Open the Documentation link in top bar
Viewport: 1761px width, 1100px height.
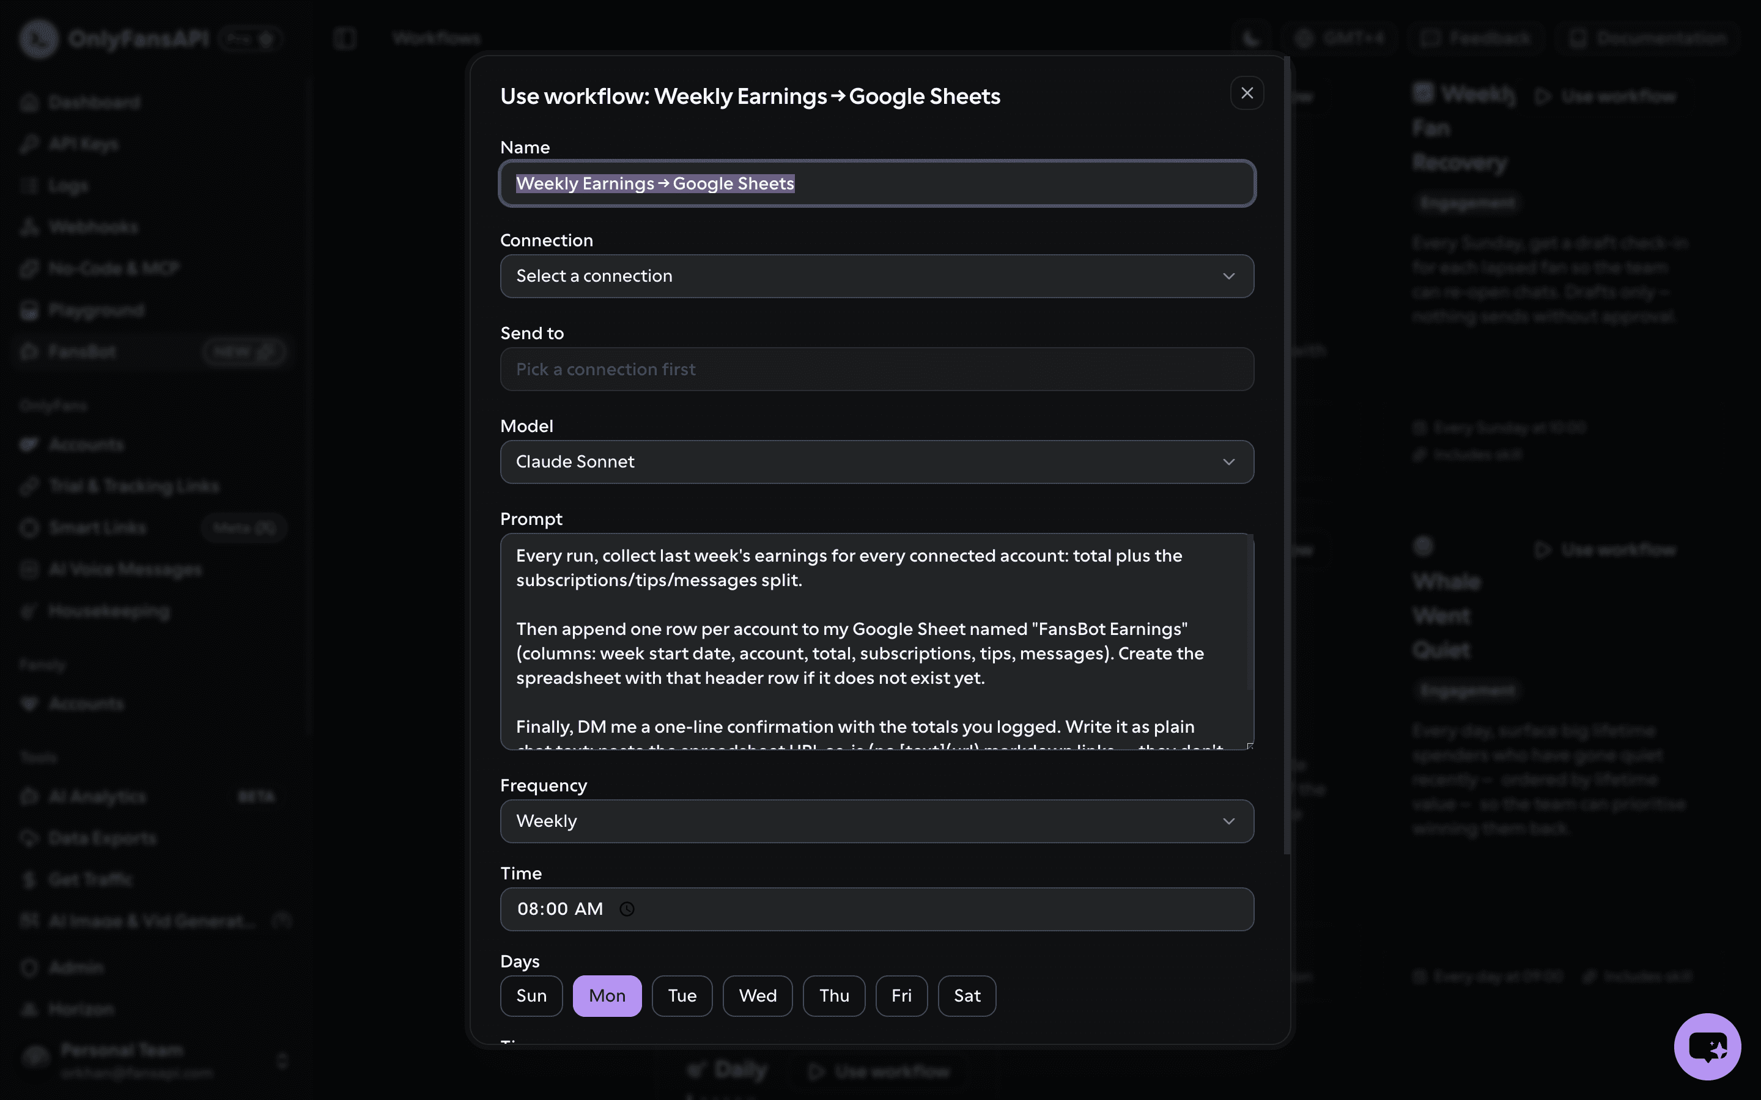(1647, 38)
